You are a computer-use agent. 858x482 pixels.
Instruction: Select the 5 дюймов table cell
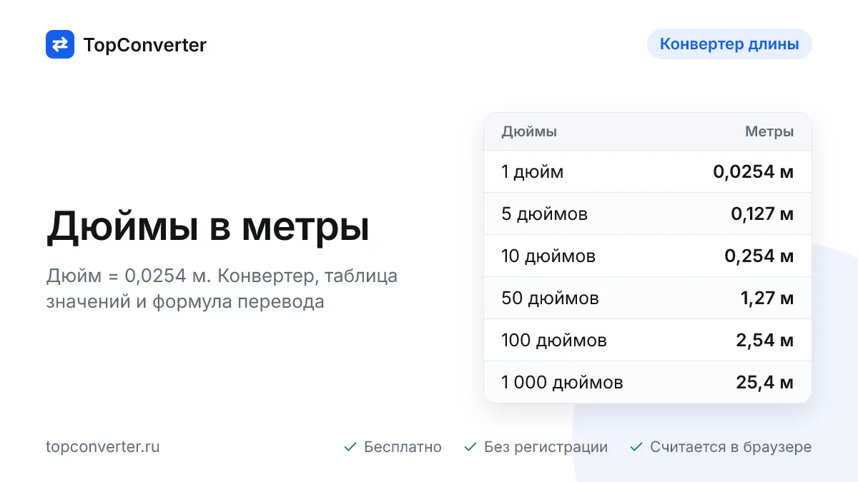(545, 214)
